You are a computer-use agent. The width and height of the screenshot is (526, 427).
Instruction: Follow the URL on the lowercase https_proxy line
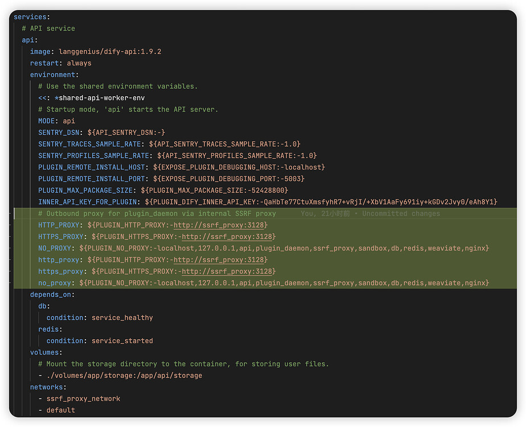[x=227, y=272]
